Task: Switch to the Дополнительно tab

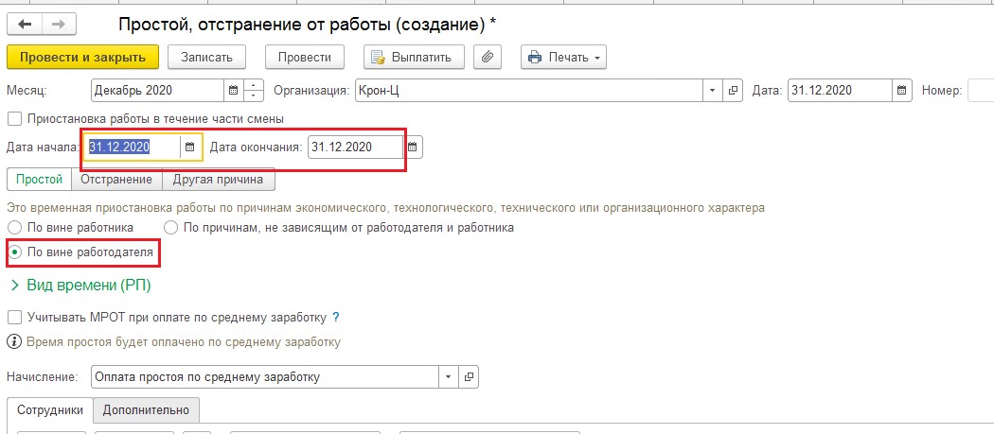Action: click(x=146, y=410)
